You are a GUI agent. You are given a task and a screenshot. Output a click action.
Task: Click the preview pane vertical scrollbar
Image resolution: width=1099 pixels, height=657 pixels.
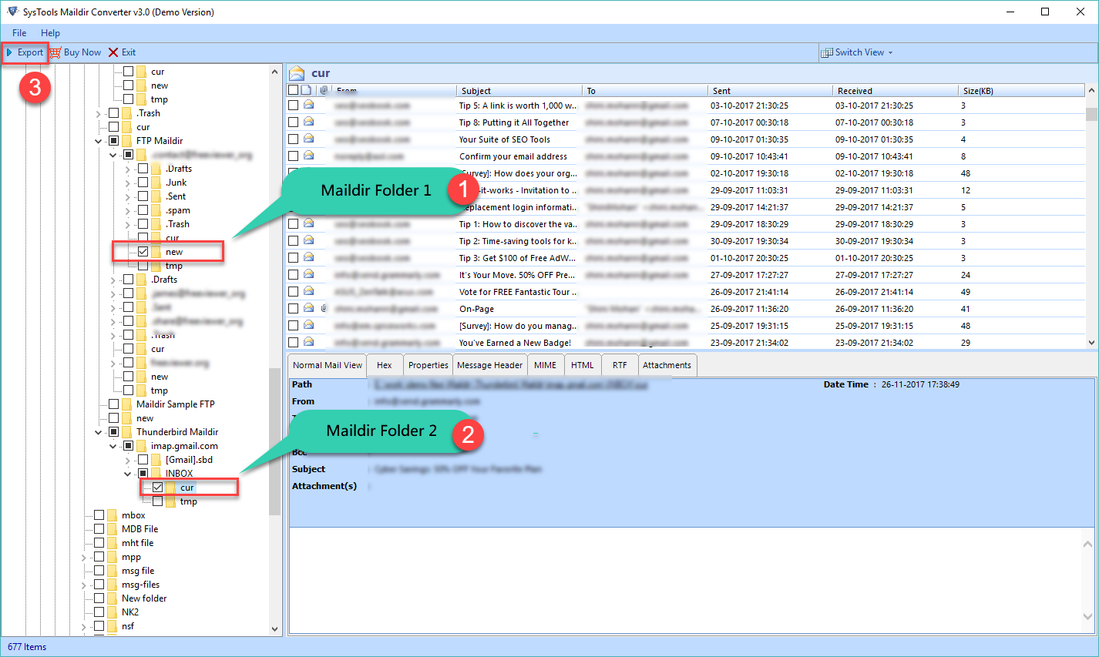[x=1088, y=582]
